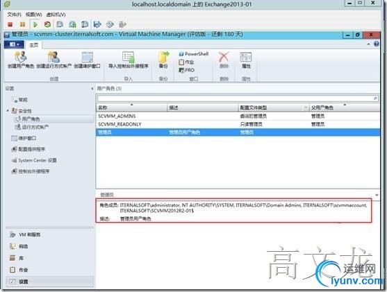The width and height of the screenshot is (387, 292).
Task: Click the revert snapshot icon in VM toolbar
Action: 72,24
